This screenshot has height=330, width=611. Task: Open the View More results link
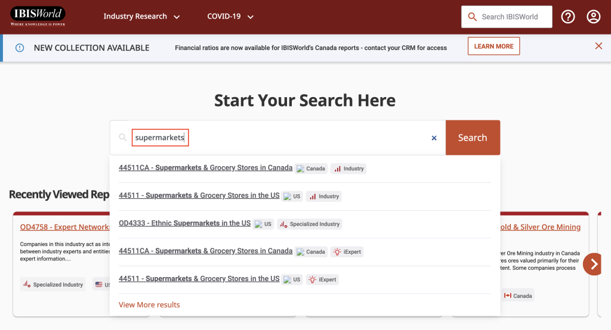[x=149, y=305]
